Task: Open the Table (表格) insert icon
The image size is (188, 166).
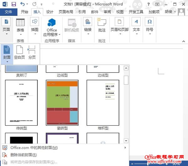Action: point(20,23)
